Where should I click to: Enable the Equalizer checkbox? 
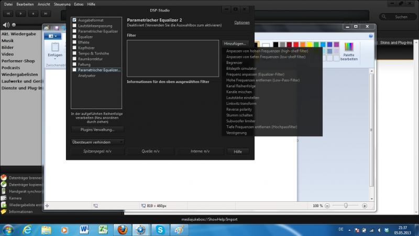click(x=74, y=37)
